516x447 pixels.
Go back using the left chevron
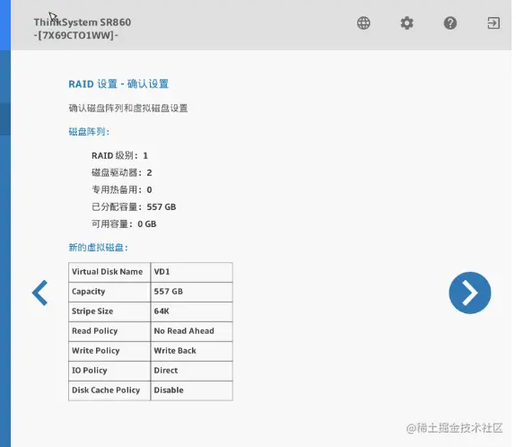(40, 293)
